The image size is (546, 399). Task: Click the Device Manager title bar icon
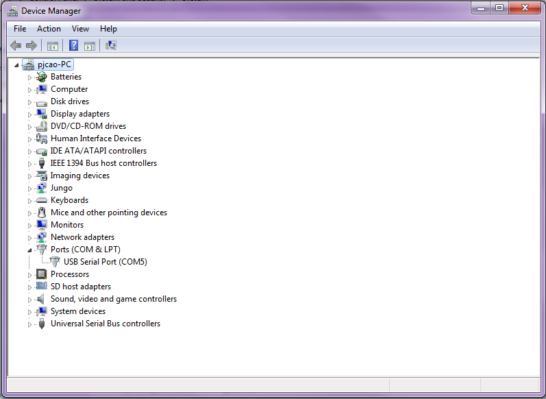tap(12, 11)
